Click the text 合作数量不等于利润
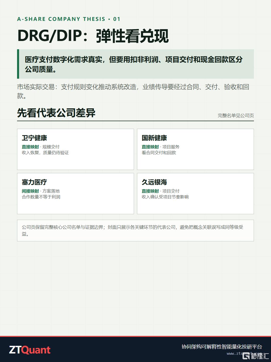This screenshot has width=271, height=362. point(41,197)
